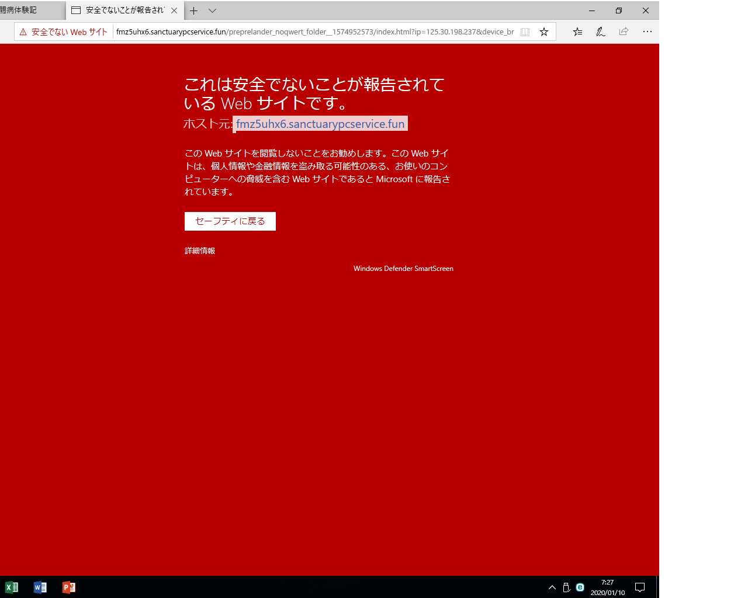Close the Edge browser window
The width and height of the screenshot is (748, 598).
646,11
